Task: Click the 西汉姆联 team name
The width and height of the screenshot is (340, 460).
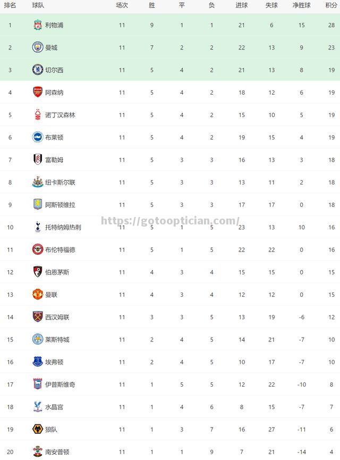Action: pos(57,317)
